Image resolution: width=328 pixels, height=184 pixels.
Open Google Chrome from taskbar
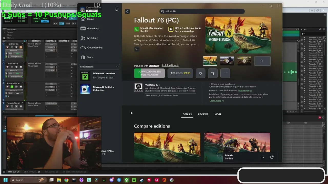coord(66,180)
